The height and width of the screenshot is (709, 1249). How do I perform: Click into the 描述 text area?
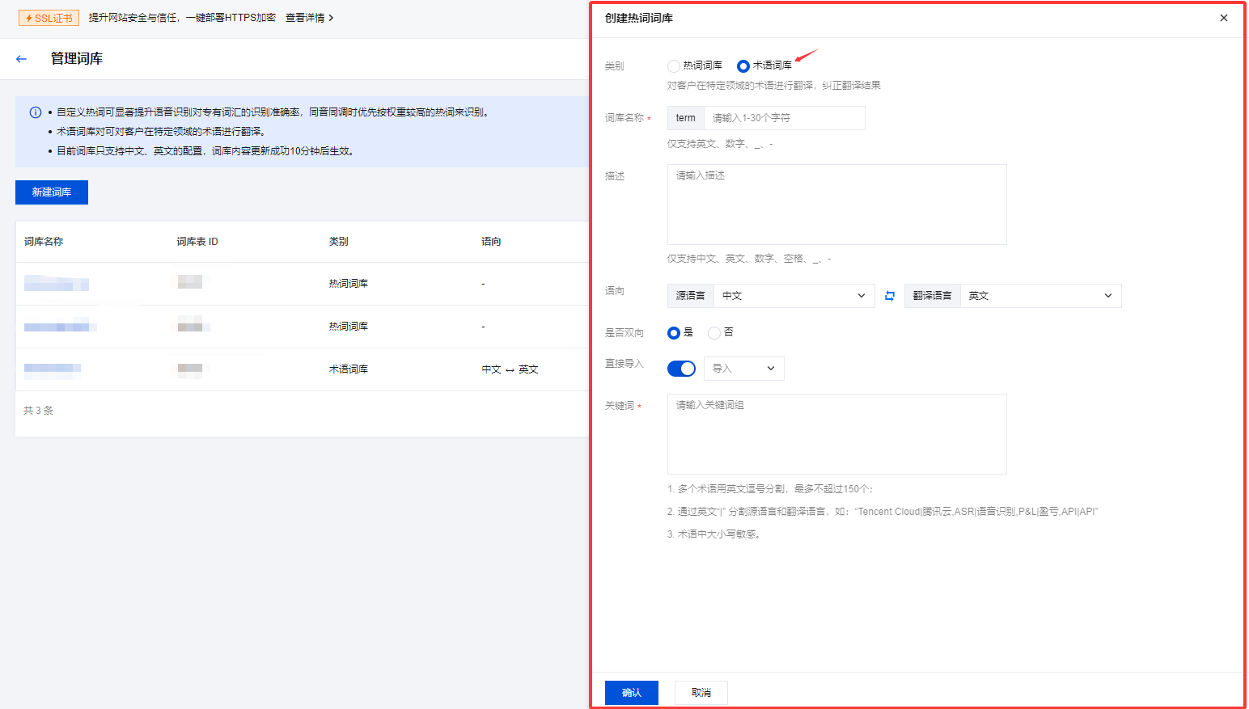point(836,205)
